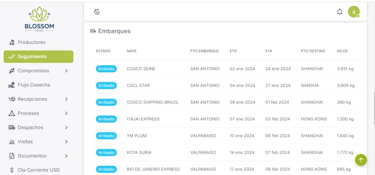Click Cta Corriente USD dollar icon

pos(12,170)
